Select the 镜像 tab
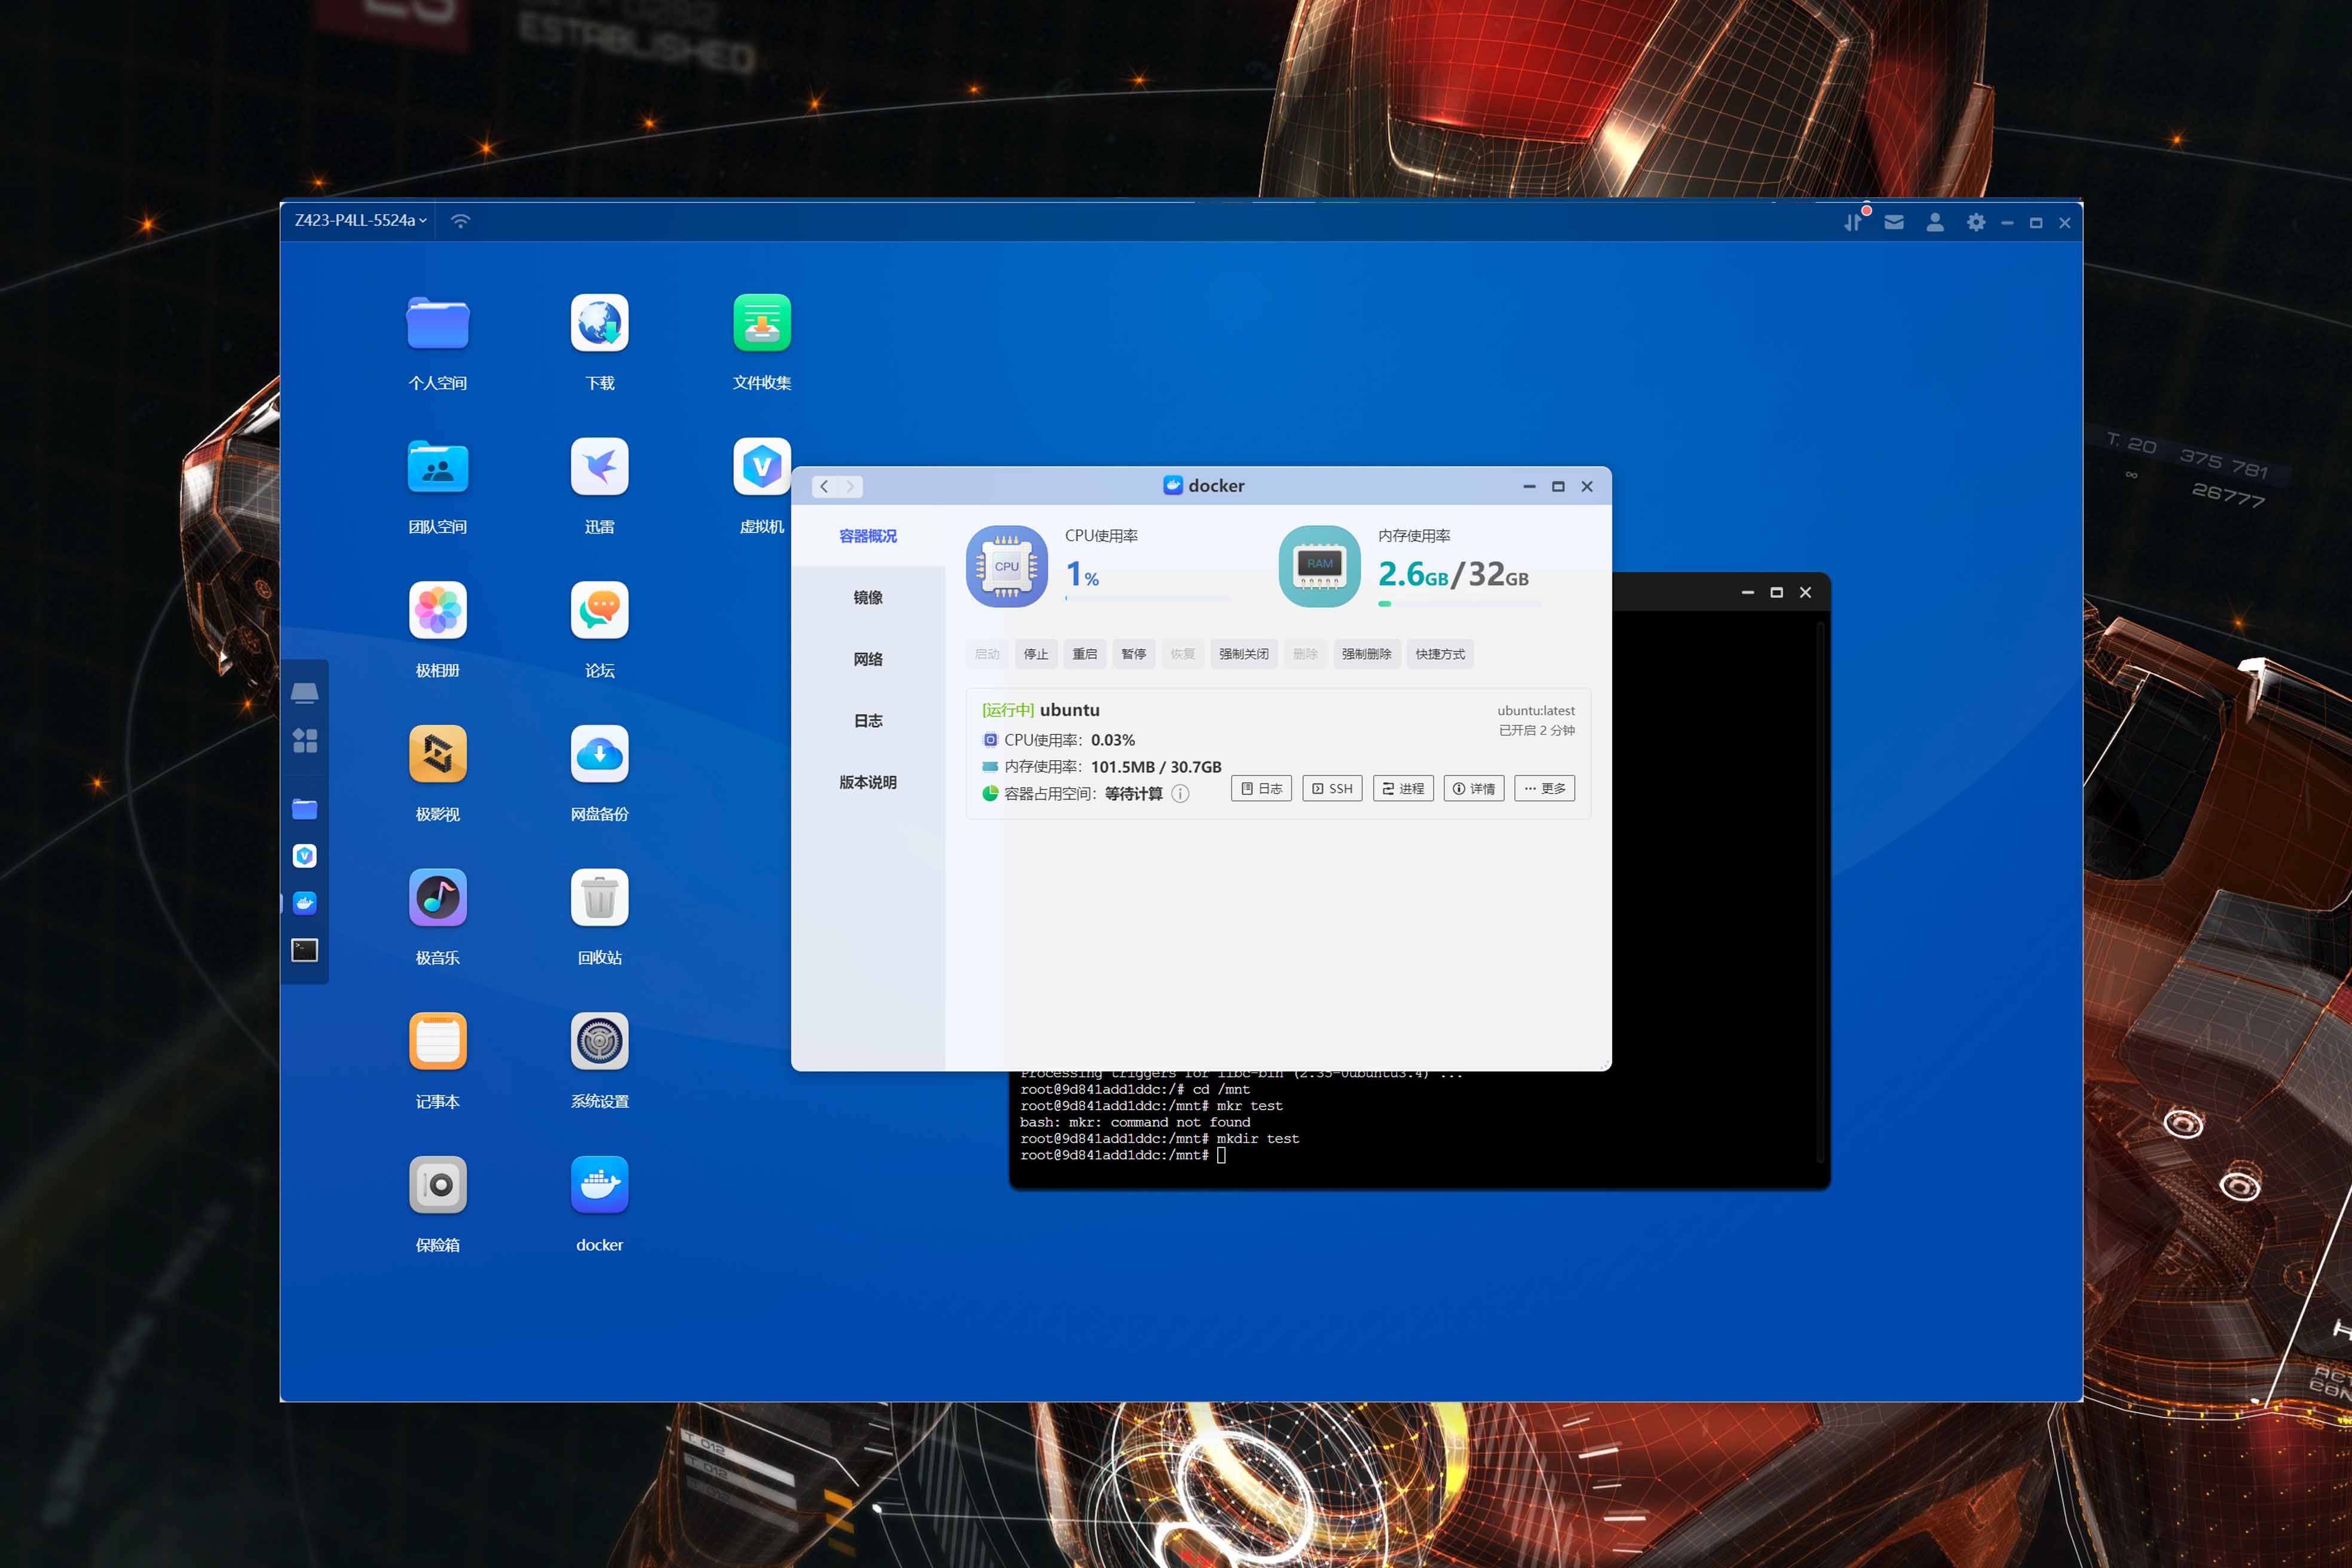This screenshot has height=1568, width=2352. [868, 597]
